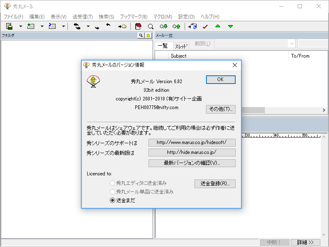Select the search downward icon

pos(164,26)
